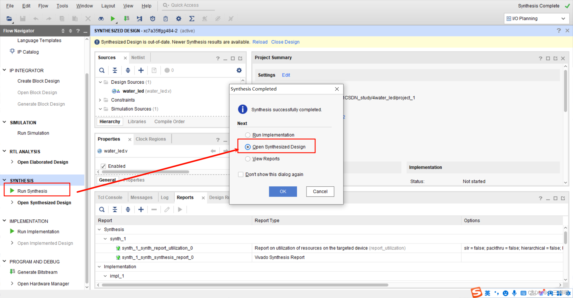Click the clipboard check icon in toolbar

pyautogui.click(x=166, y=19)
